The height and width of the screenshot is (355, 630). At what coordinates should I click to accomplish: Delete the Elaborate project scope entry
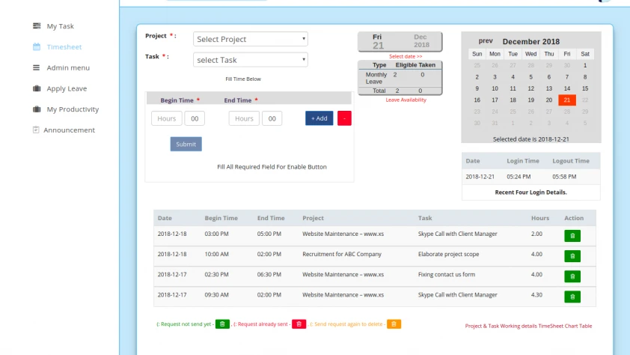tap(572, 255)
